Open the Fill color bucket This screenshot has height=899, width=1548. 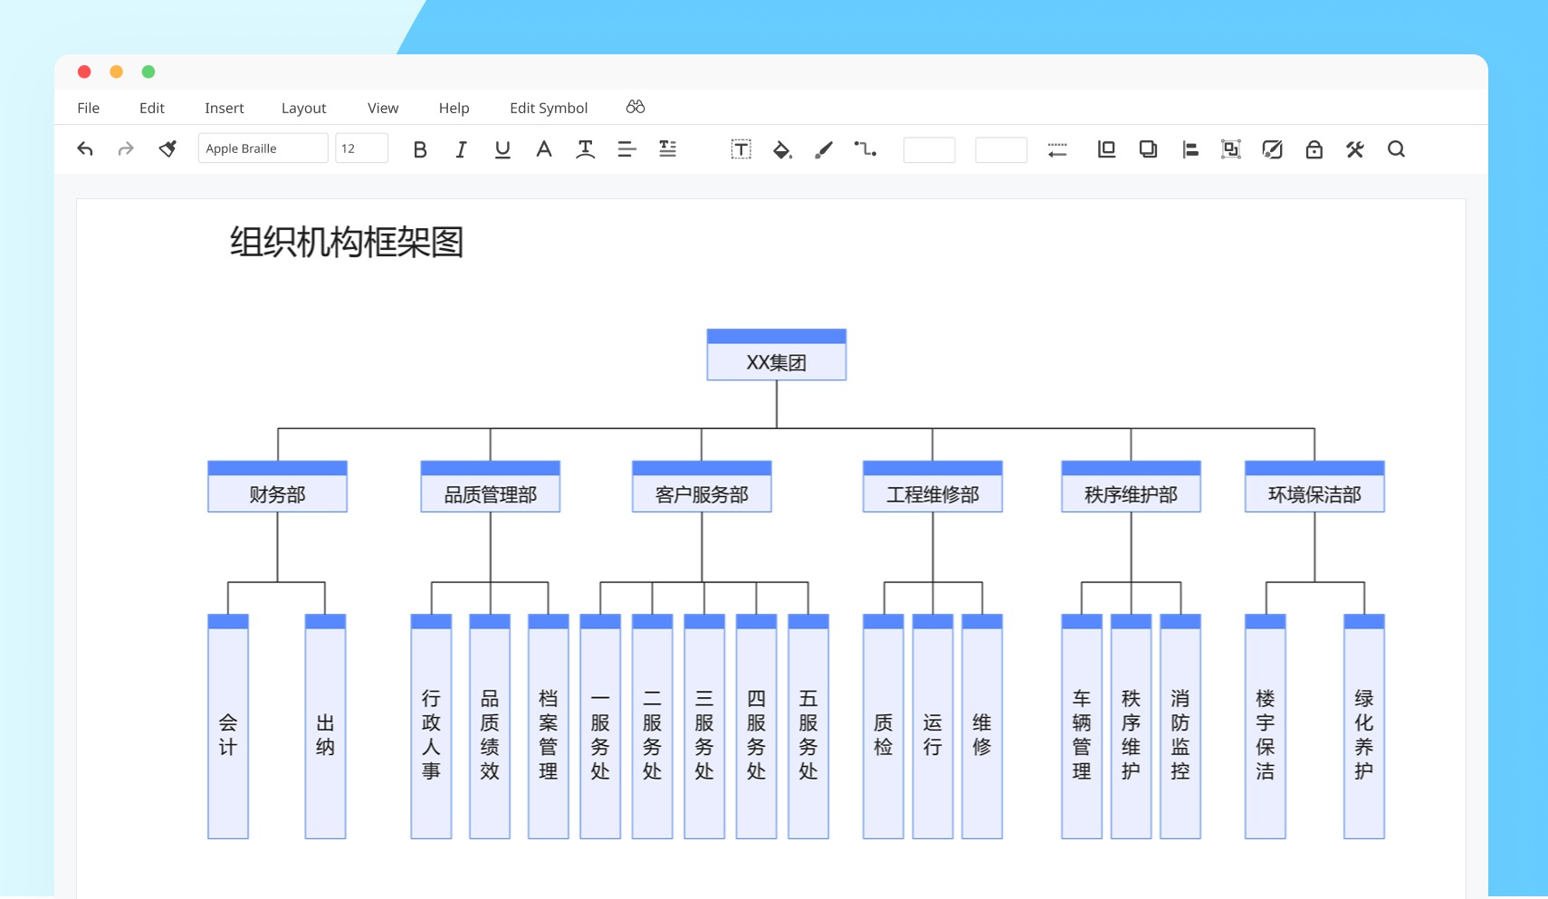tap(782, 149)
